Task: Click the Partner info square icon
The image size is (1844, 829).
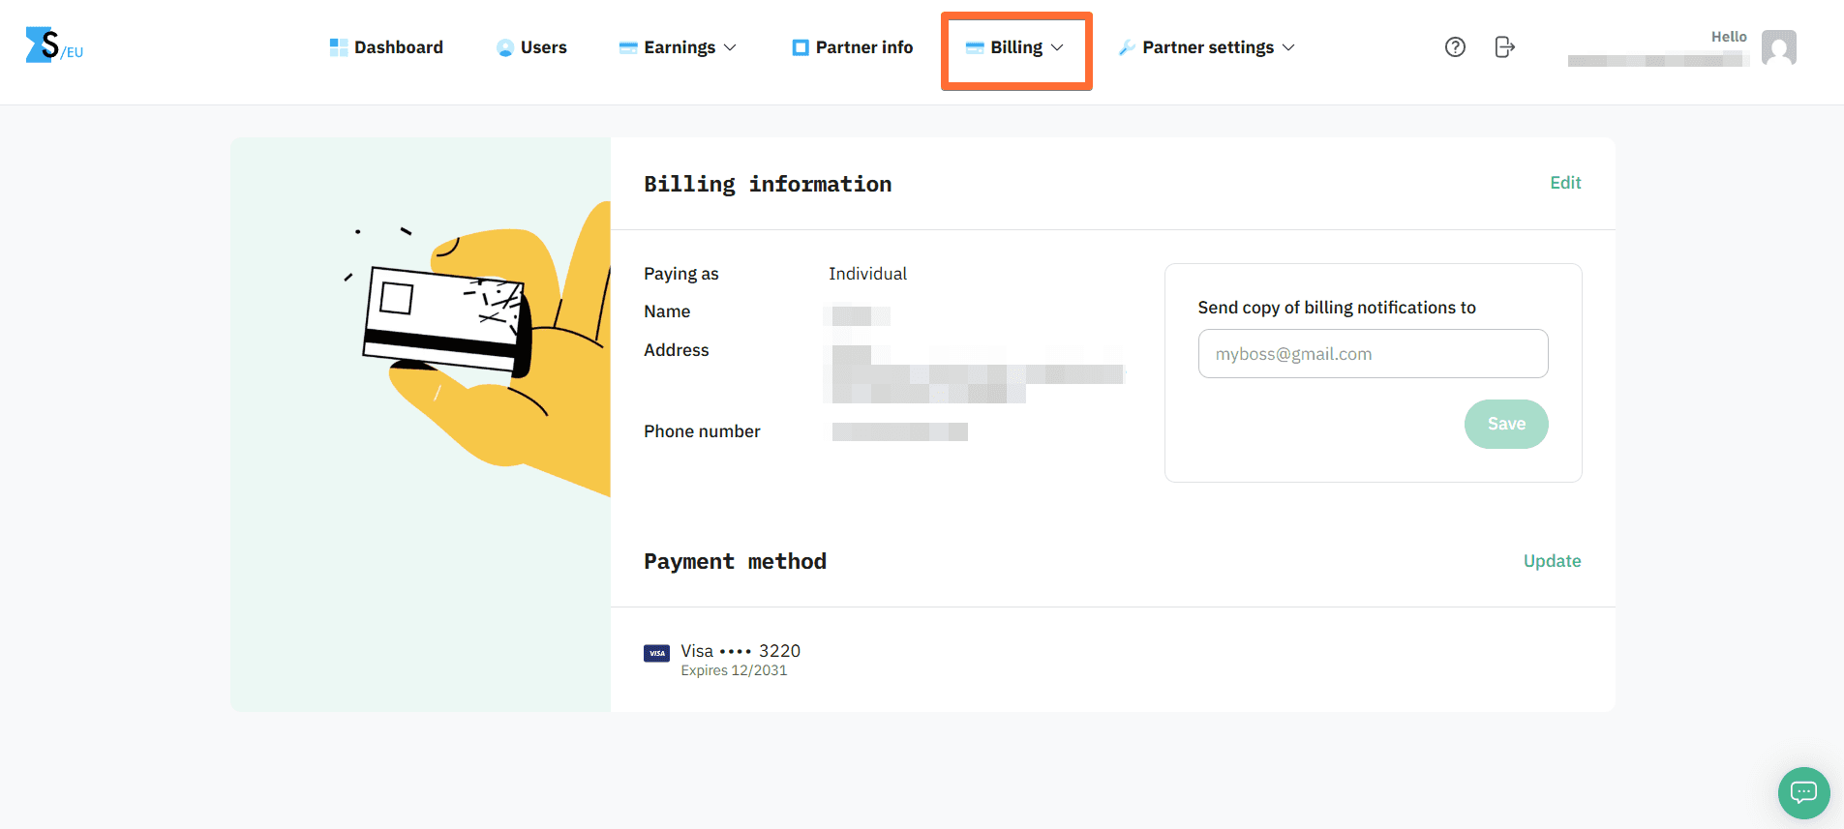Action: 800,47
